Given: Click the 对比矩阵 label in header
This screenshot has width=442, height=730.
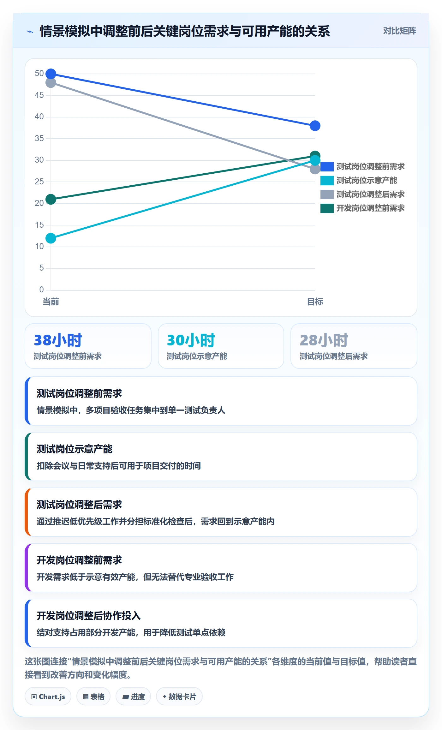Looking at the screenshot, I should (x=399, y=31).
